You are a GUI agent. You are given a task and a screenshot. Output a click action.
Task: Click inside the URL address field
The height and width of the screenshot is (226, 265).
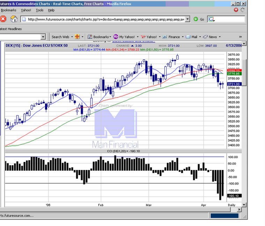click(106, 20)
